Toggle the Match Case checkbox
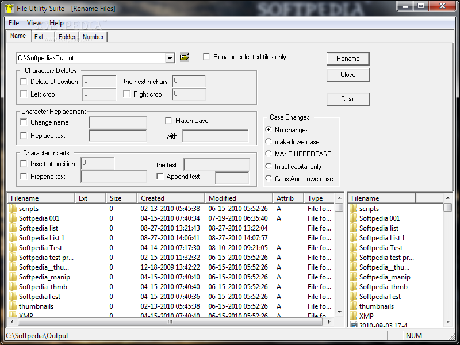This screenshot has height=345, width=460. 168,120
